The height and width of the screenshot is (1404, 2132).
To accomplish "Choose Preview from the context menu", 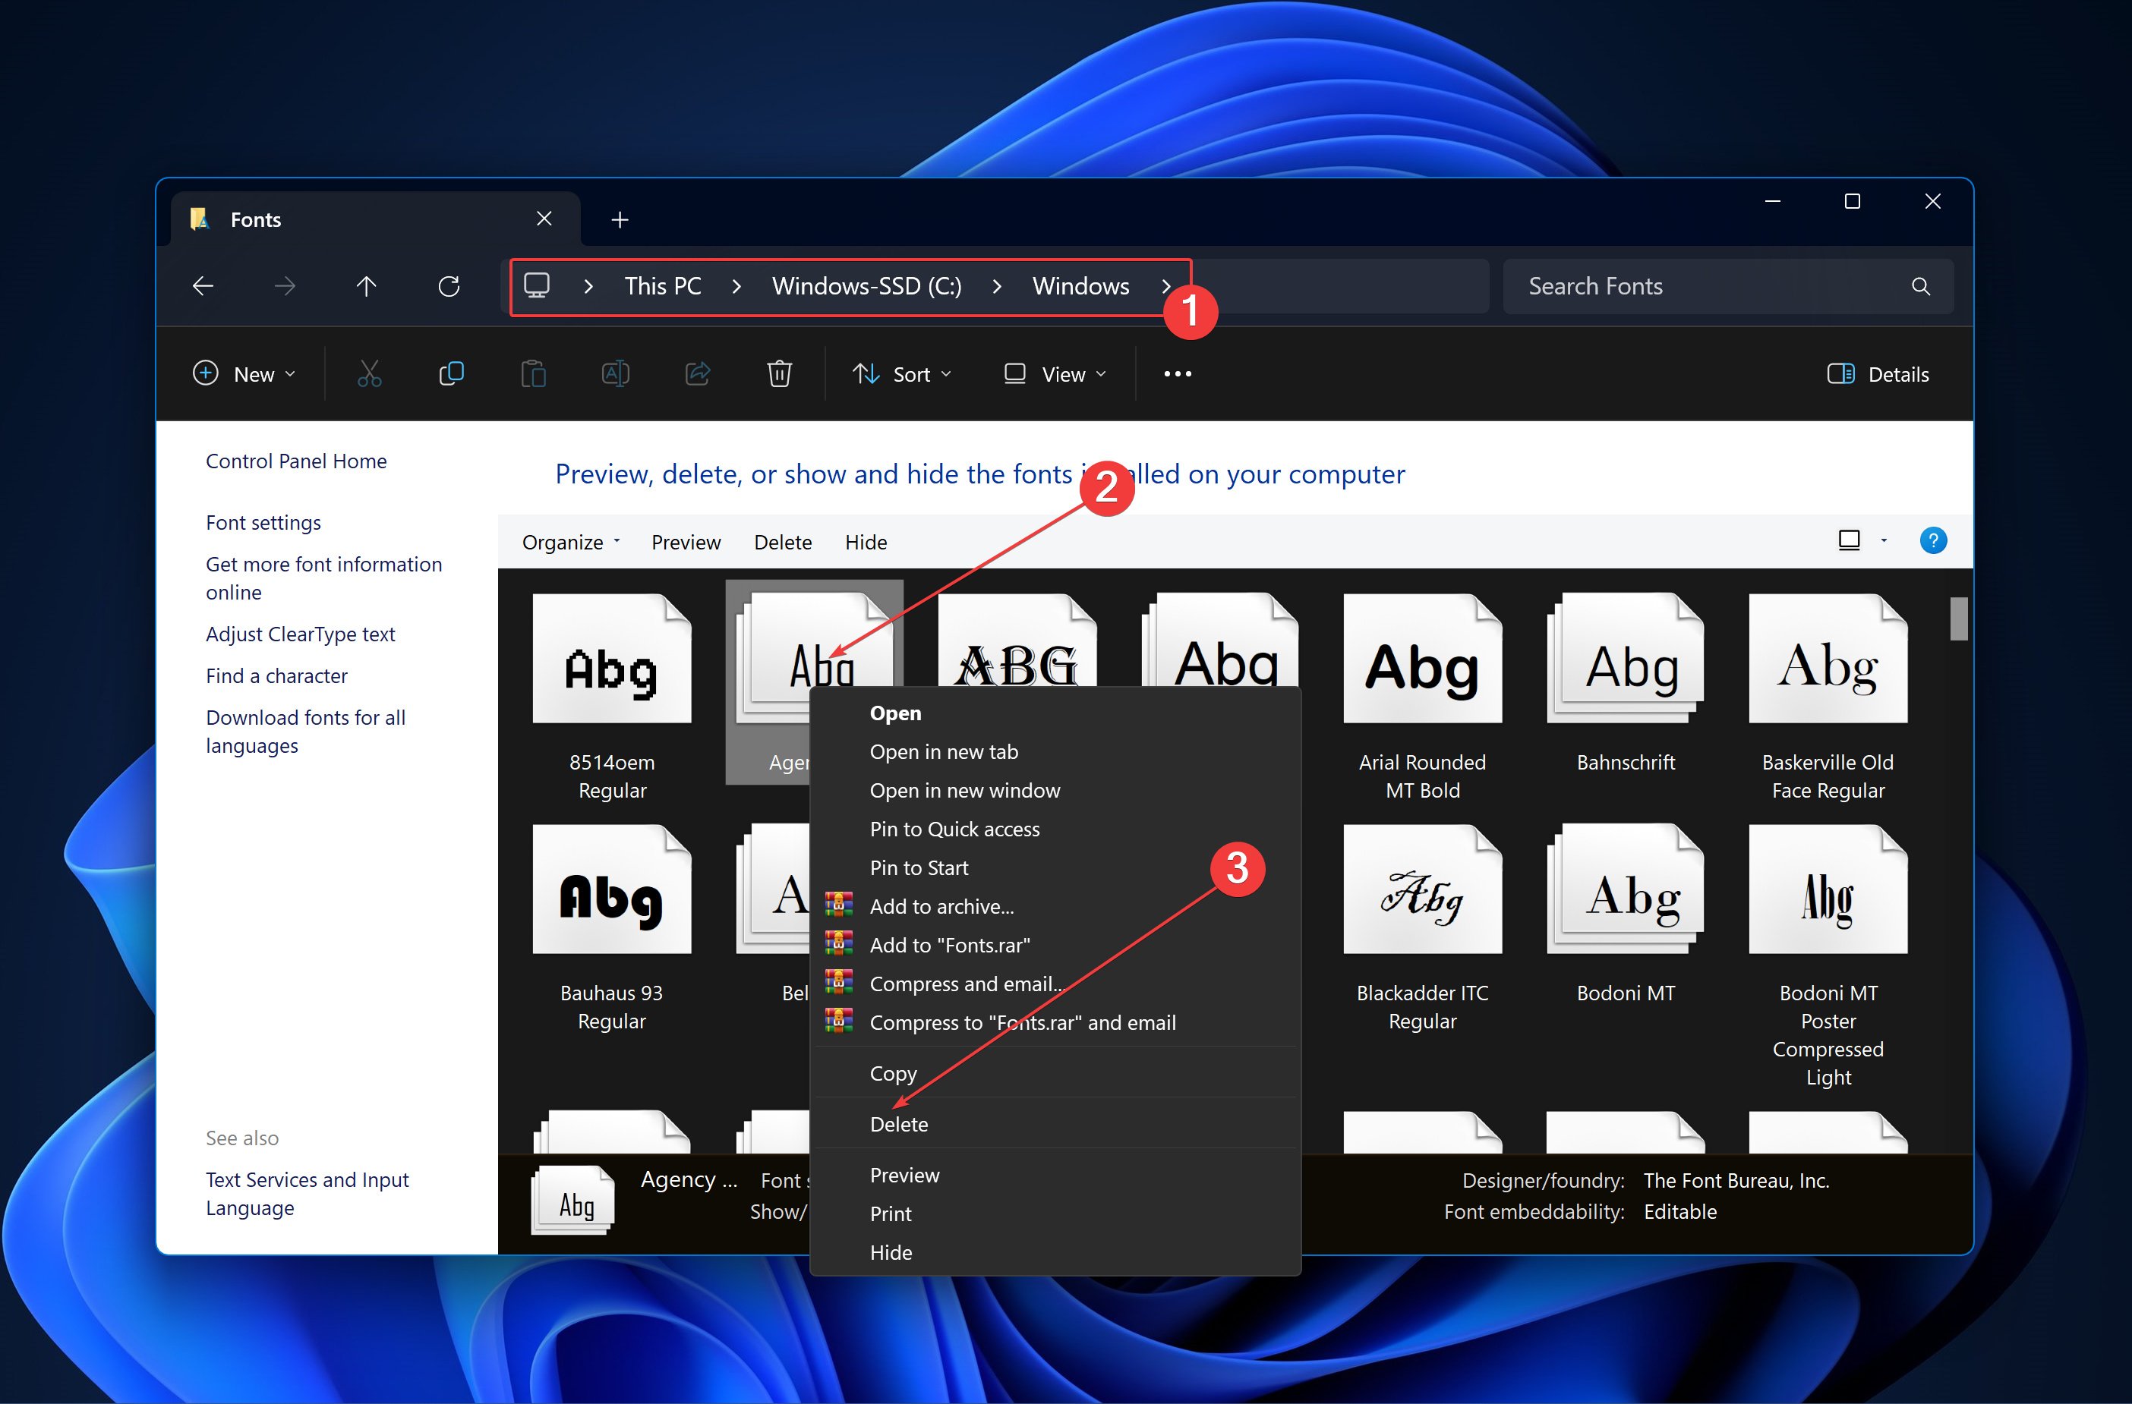I will tap(1055, 1175).
